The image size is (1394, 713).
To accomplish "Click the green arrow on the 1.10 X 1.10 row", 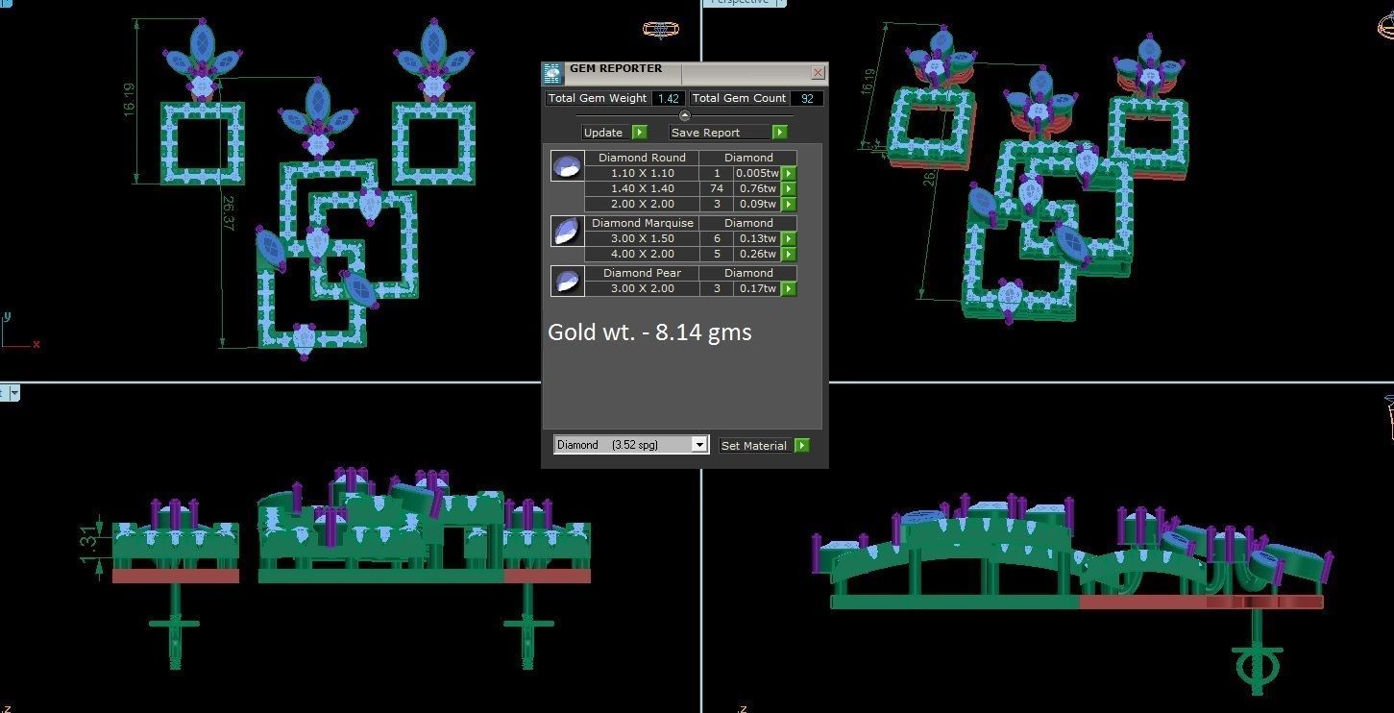I will click(789, 174).
